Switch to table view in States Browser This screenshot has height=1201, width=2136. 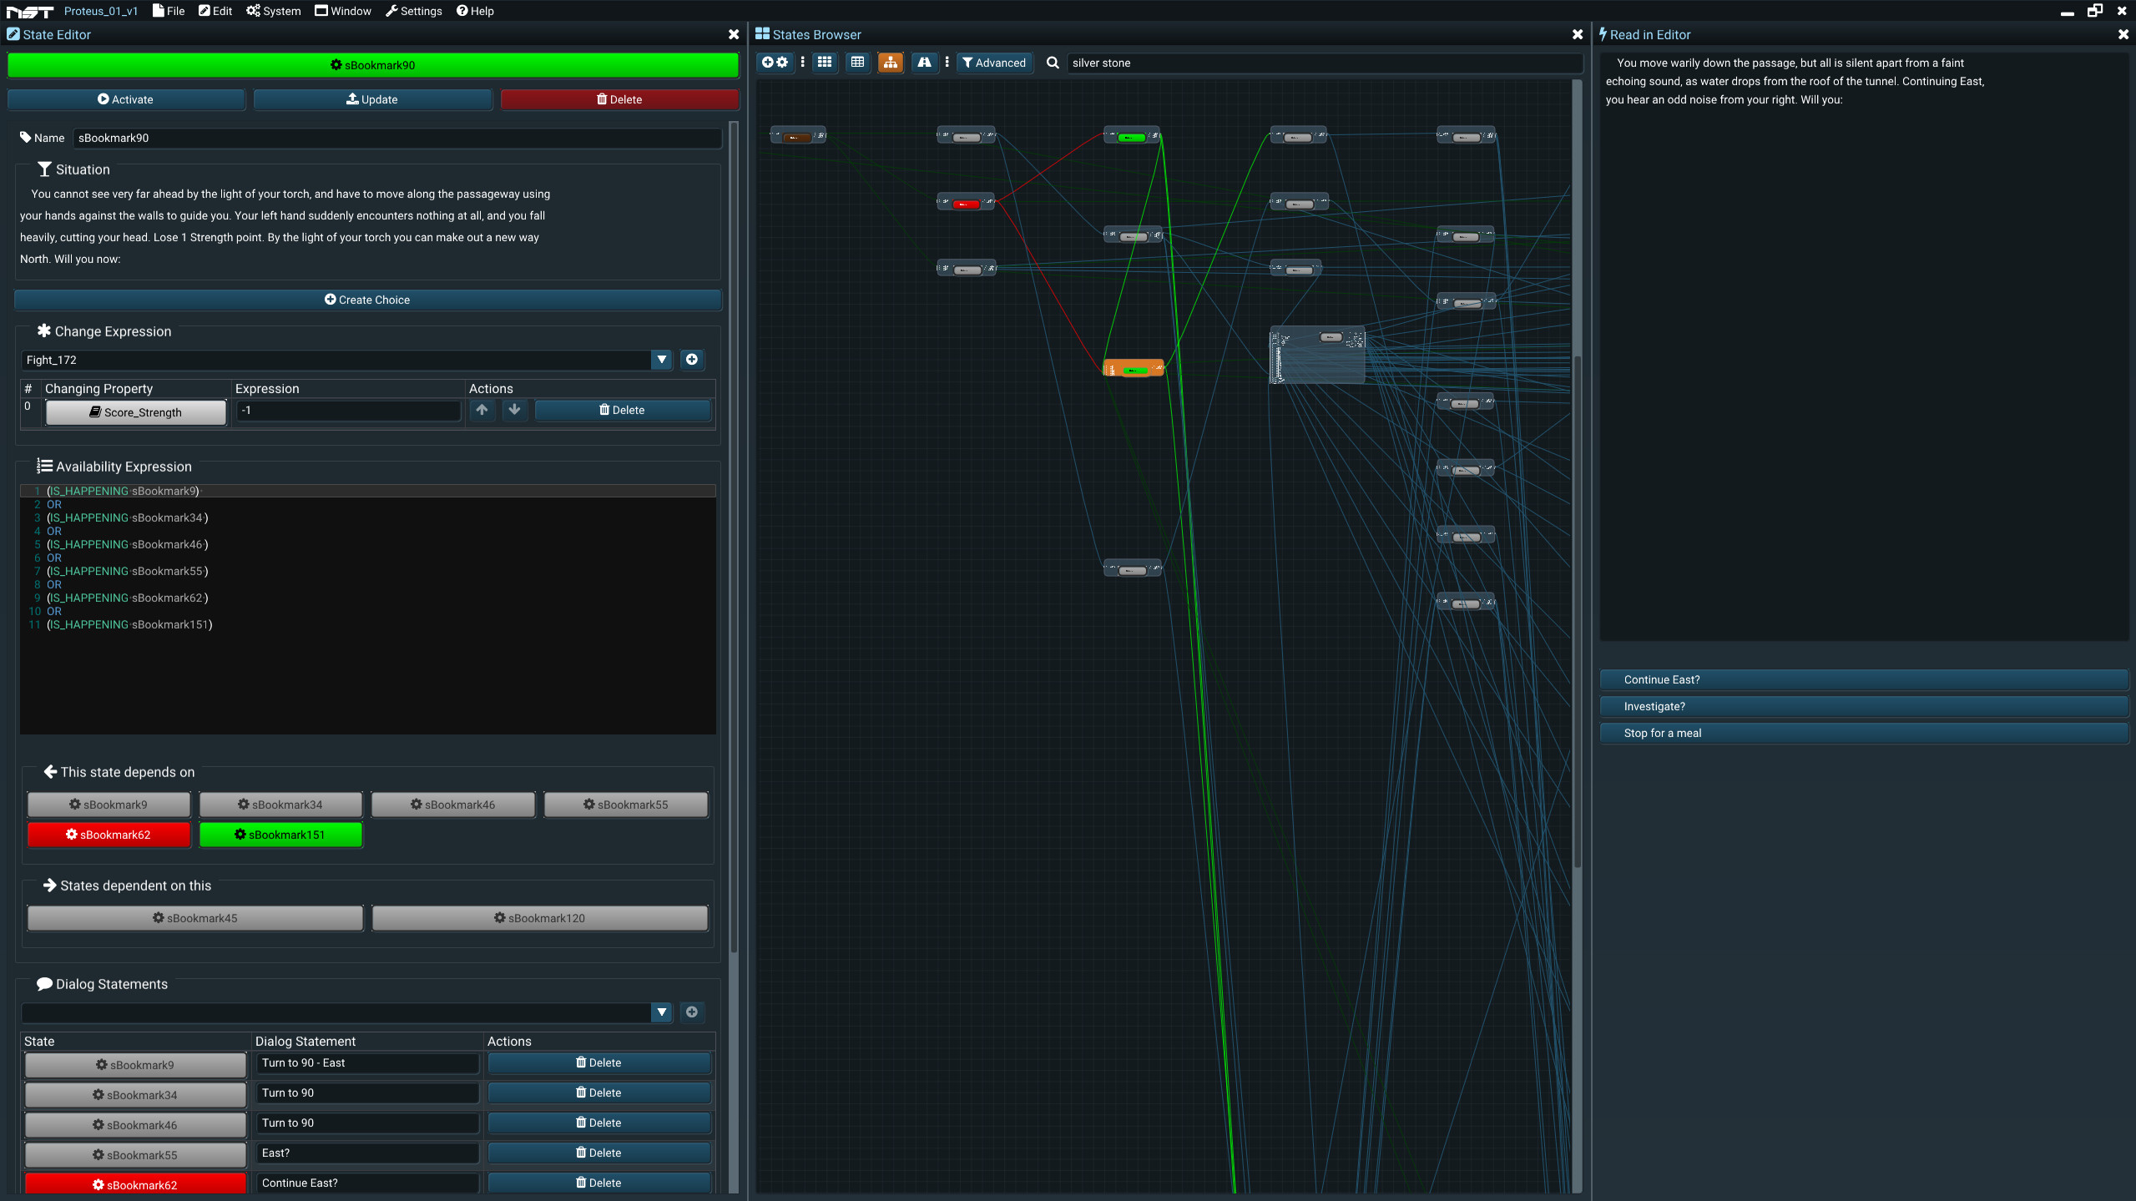856,62
